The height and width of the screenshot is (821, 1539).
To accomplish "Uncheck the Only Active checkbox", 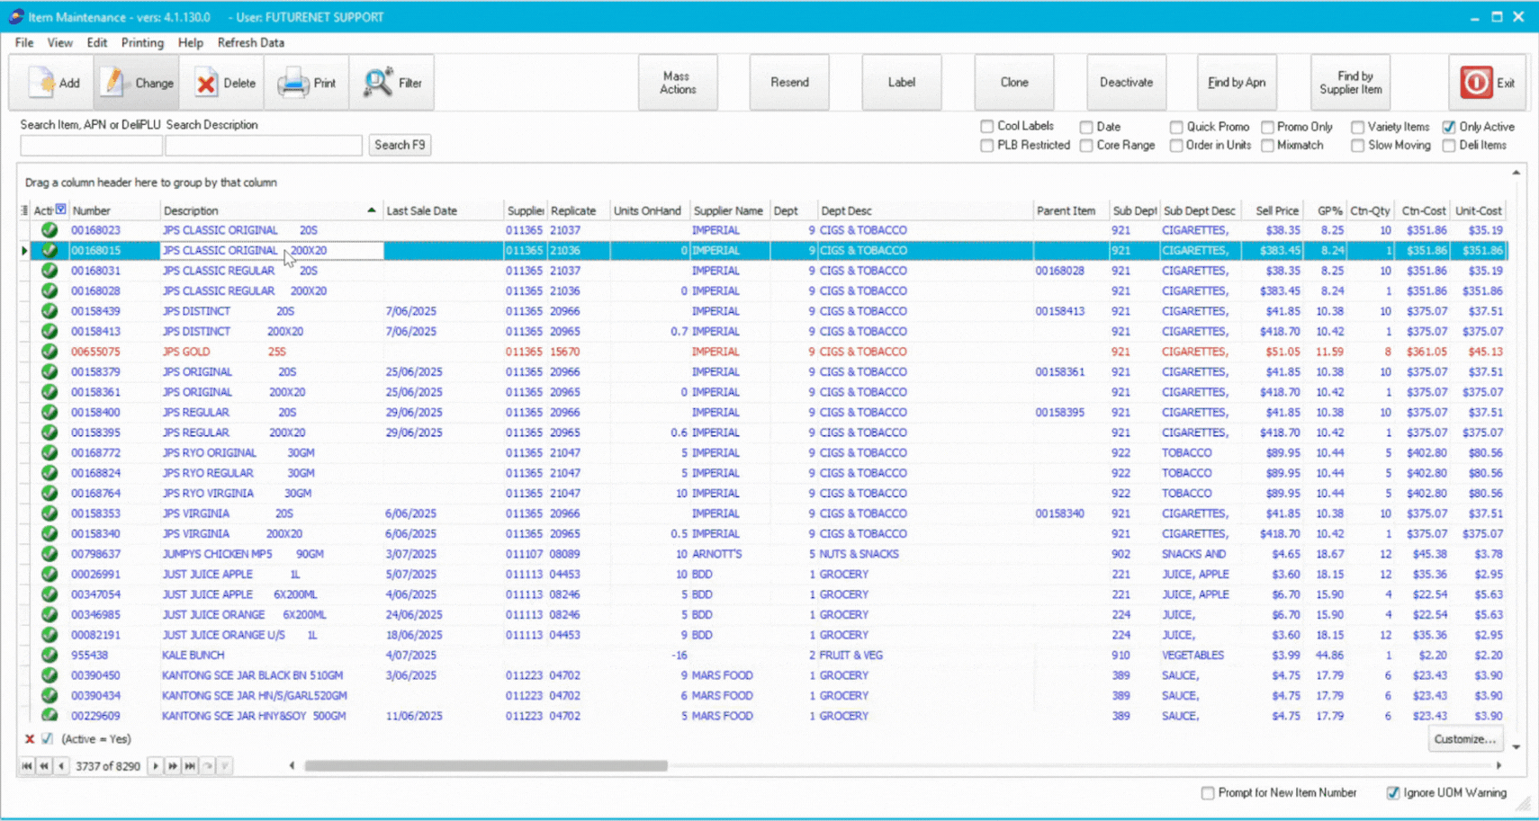I will (1448, 127).
